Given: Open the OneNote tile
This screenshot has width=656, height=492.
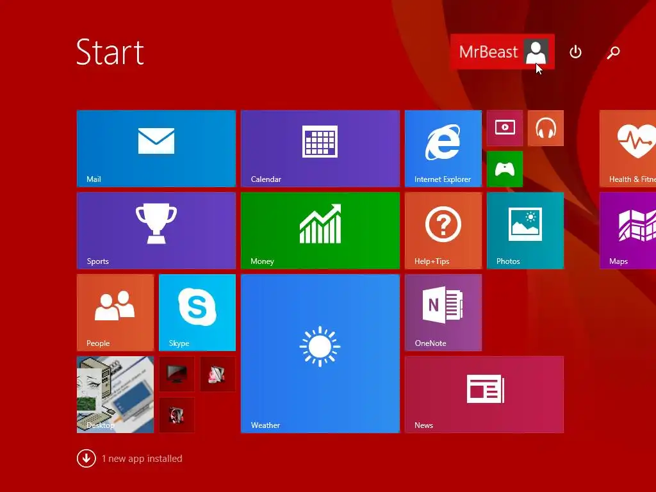Looking at the screenshot, I should [443, 313].
